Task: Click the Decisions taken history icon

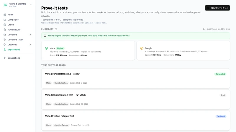Action: [x=5, y=40]
